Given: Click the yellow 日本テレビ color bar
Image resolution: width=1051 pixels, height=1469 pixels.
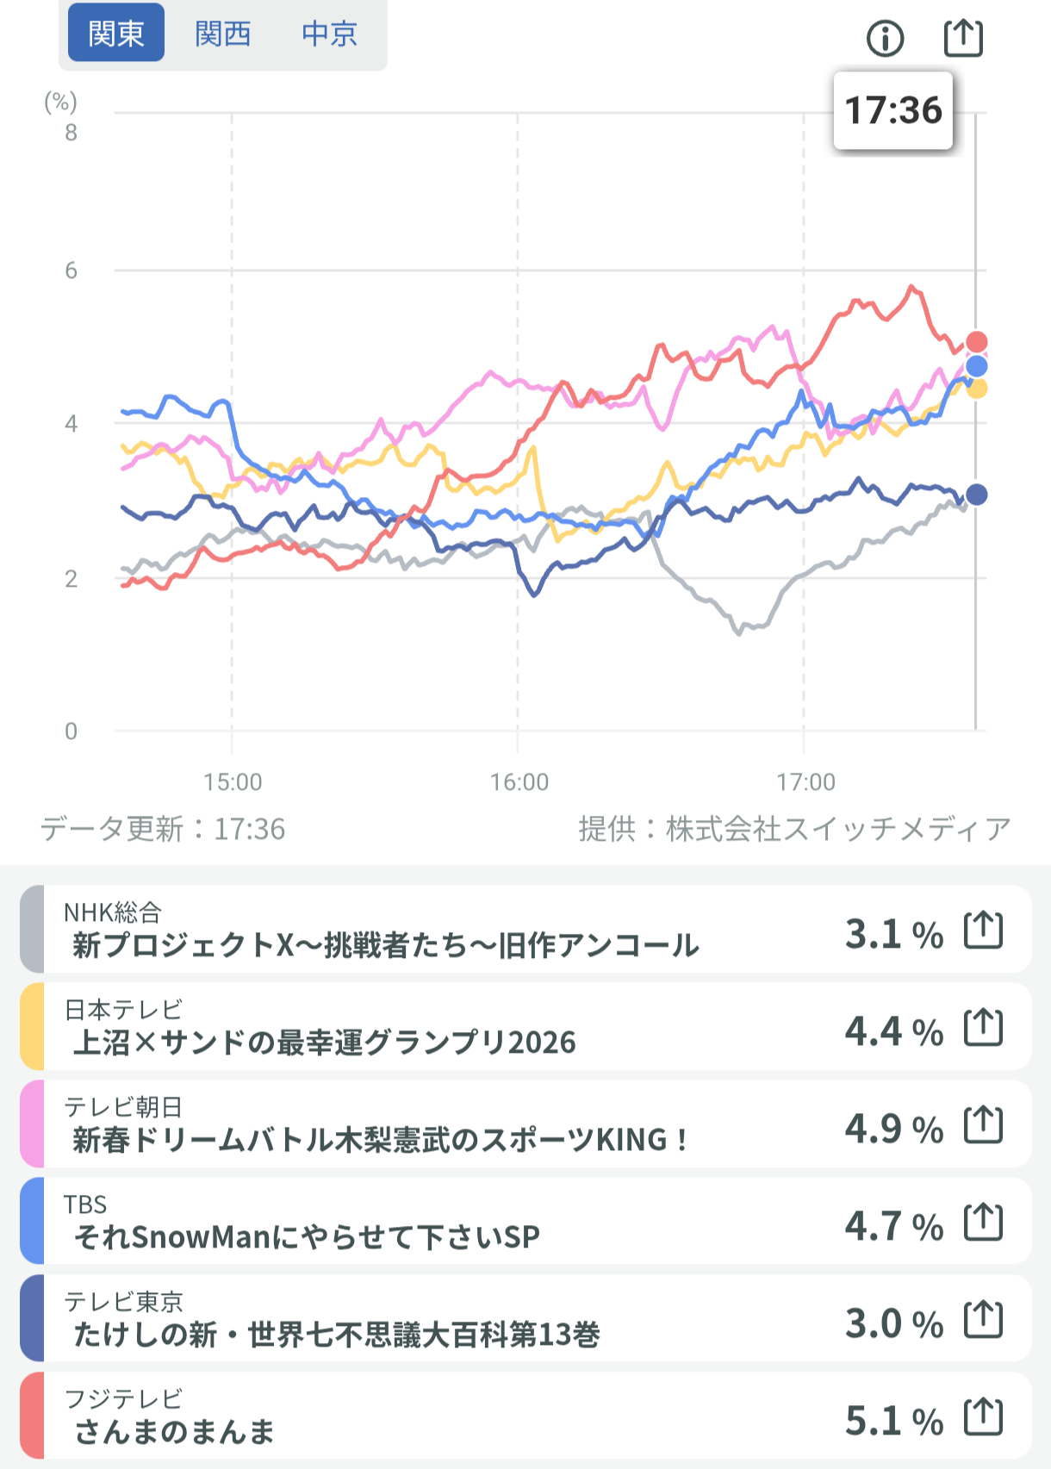Looking at the screenshot, I should click(x=32, y=1028).
